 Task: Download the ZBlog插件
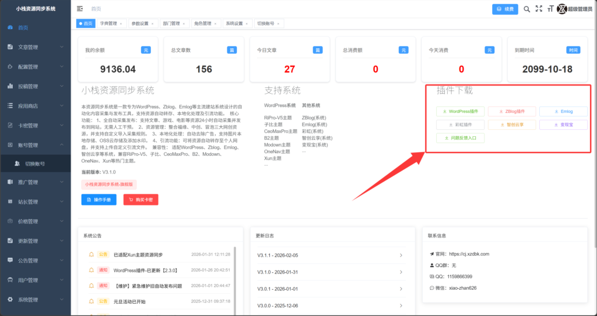point(512,111)
